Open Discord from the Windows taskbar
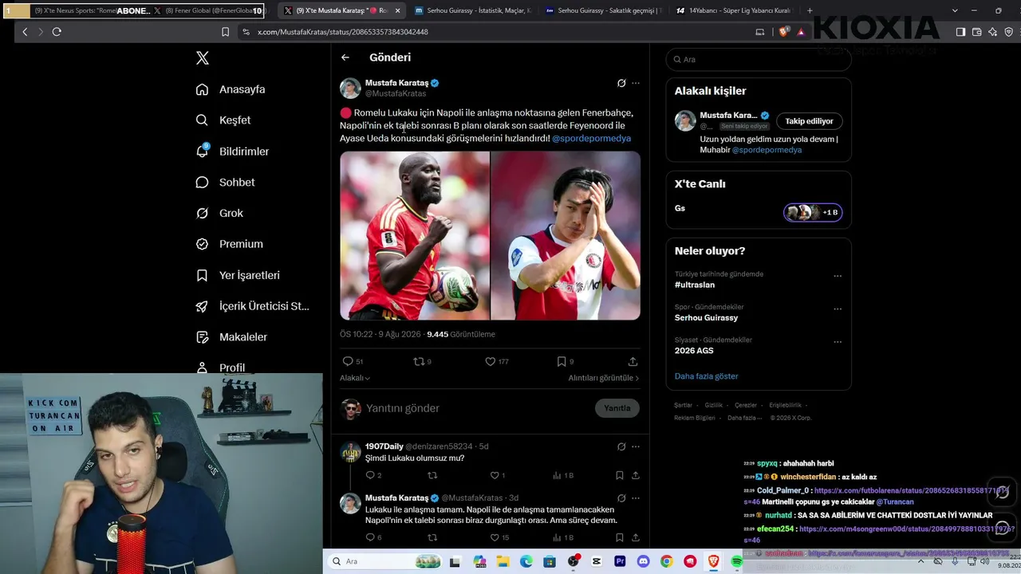Viewport: 1021px width, 574px height. (643, 561)
